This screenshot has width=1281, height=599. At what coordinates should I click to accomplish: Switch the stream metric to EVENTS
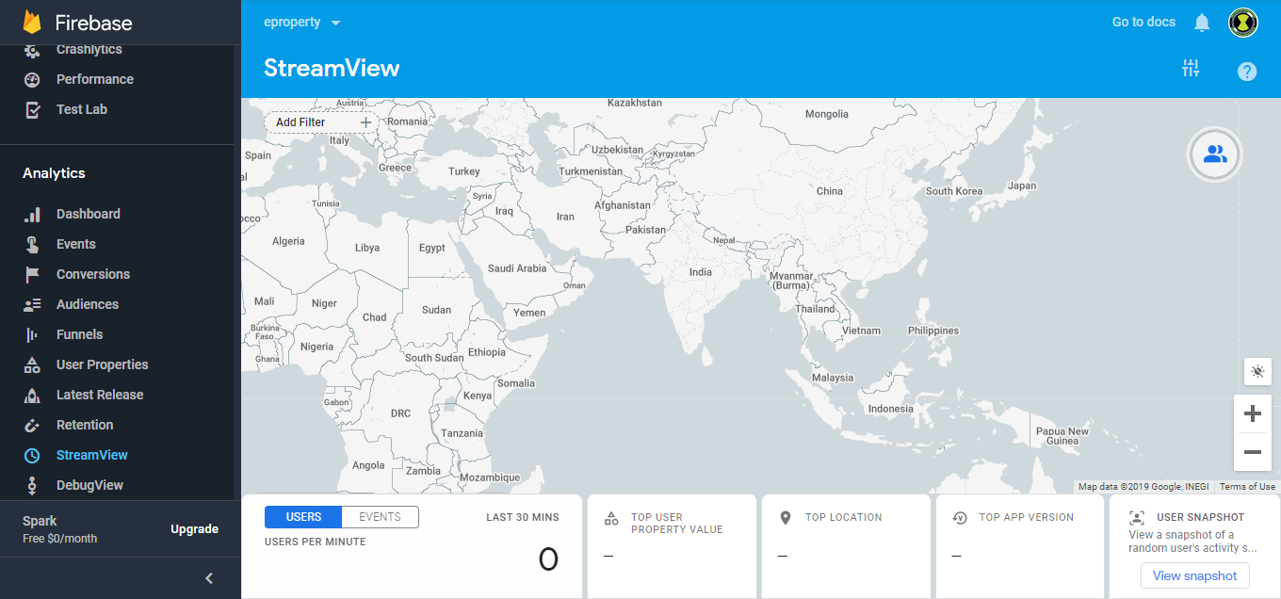pos(380,516)
